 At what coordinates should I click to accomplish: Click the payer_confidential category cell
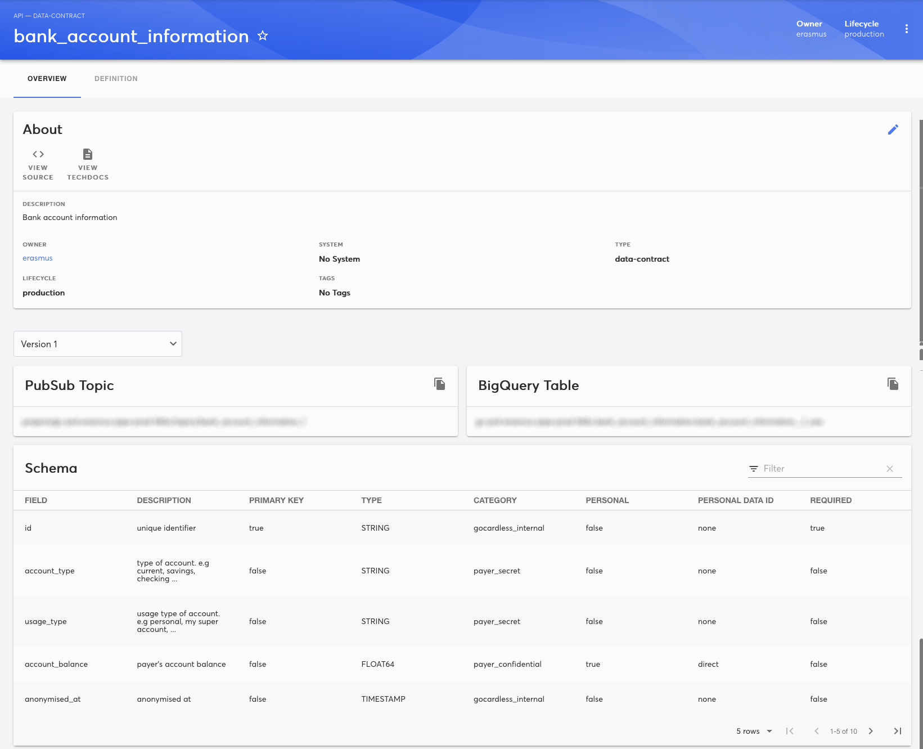507,664
